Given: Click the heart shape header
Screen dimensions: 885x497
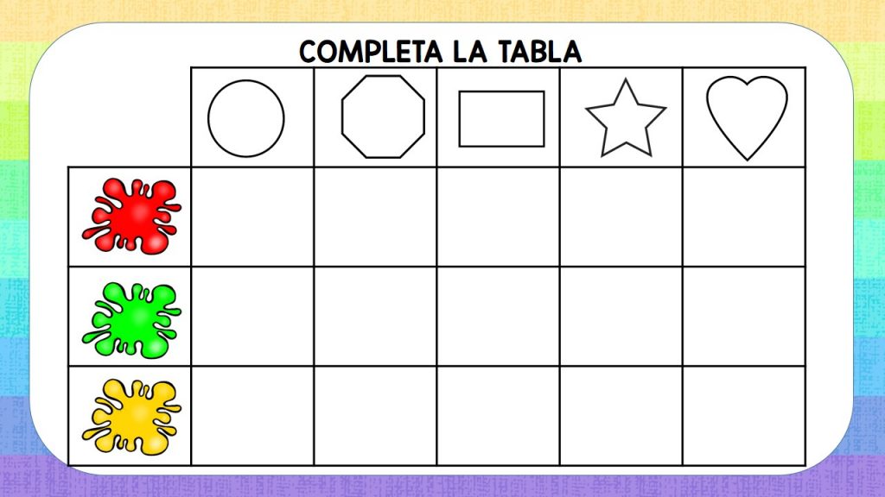Looking at the screenshot, I should [747, 117].
